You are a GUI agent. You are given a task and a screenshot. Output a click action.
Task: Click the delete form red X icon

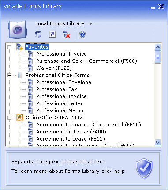67,34
